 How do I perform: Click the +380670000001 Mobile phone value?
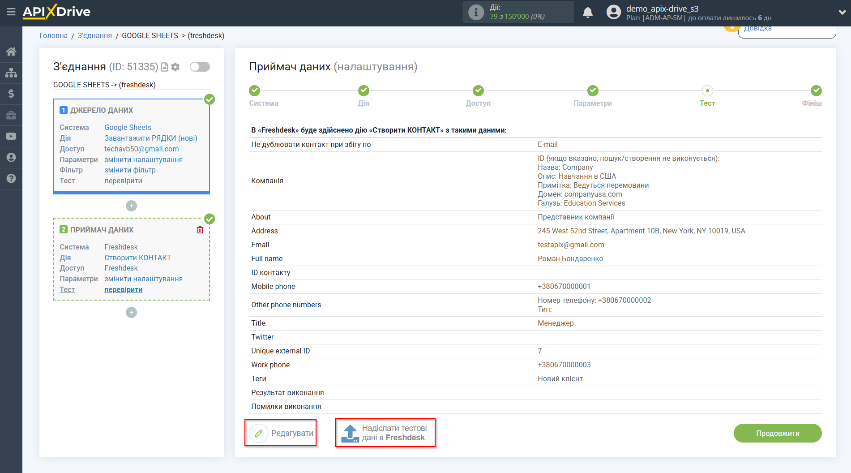point(564,286)
